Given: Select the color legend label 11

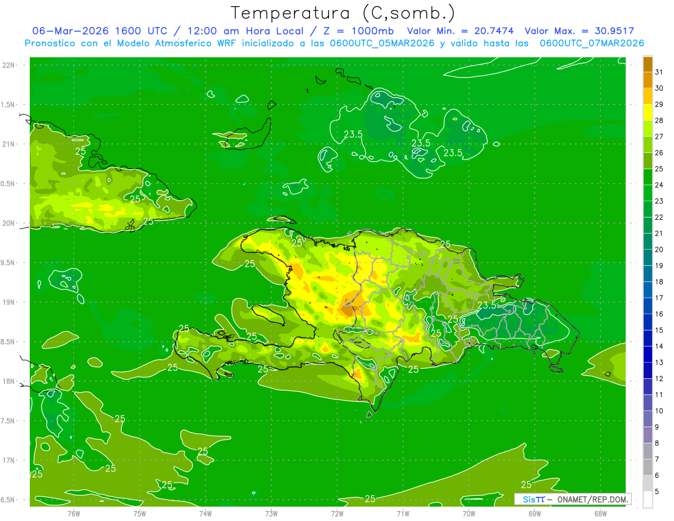Looking at the screenshot, I should tap(659, 395).
